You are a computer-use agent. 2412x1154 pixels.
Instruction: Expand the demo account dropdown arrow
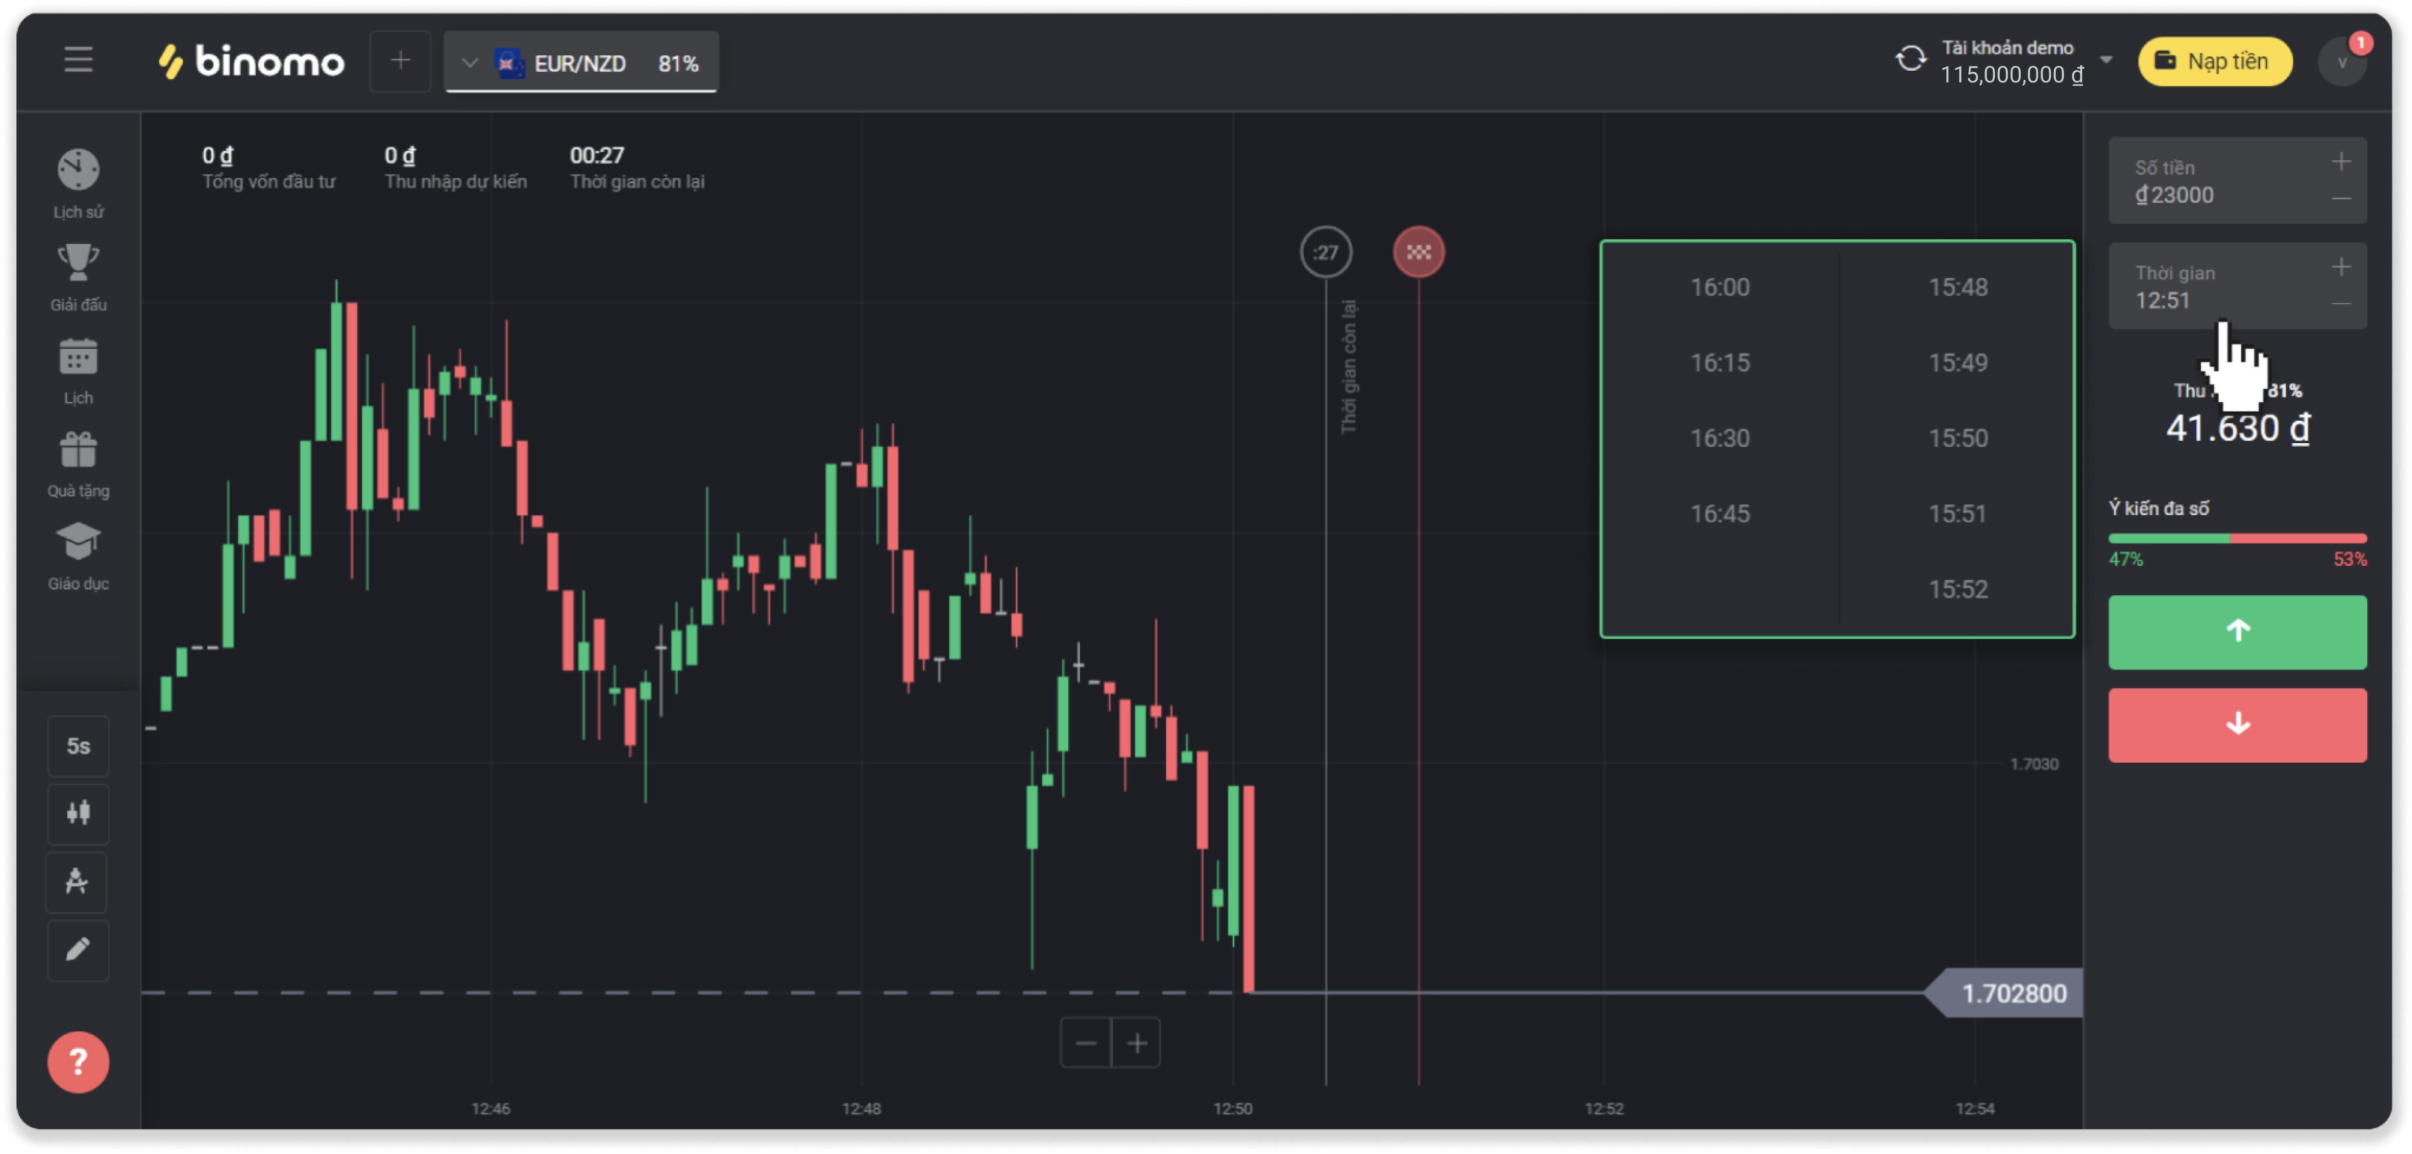pos(2106,60)
